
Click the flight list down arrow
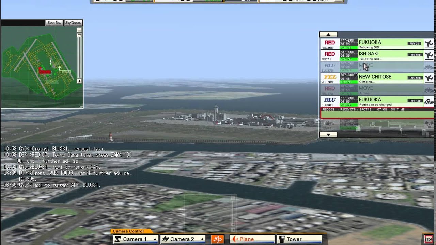328,135
